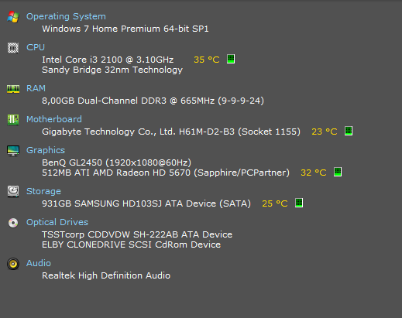Go to the Optical Drives section heading
This screenshot has height=318, width=402.
pos(57,222)
